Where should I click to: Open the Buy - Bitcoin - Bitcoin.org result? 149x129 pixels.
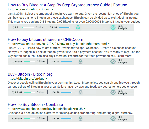30,74
